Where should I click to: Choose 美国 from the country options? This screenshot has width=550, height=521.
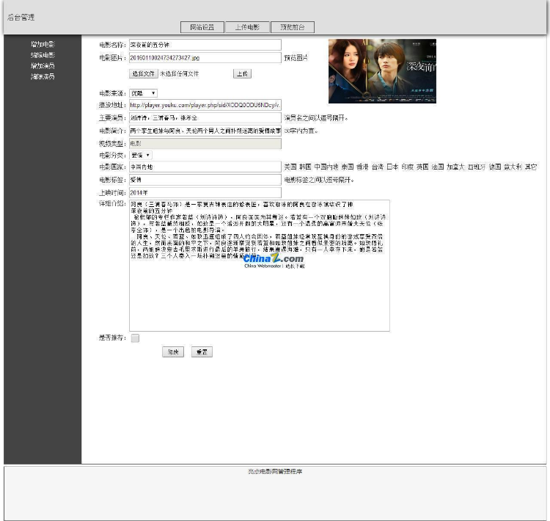[x=290, y=167]
